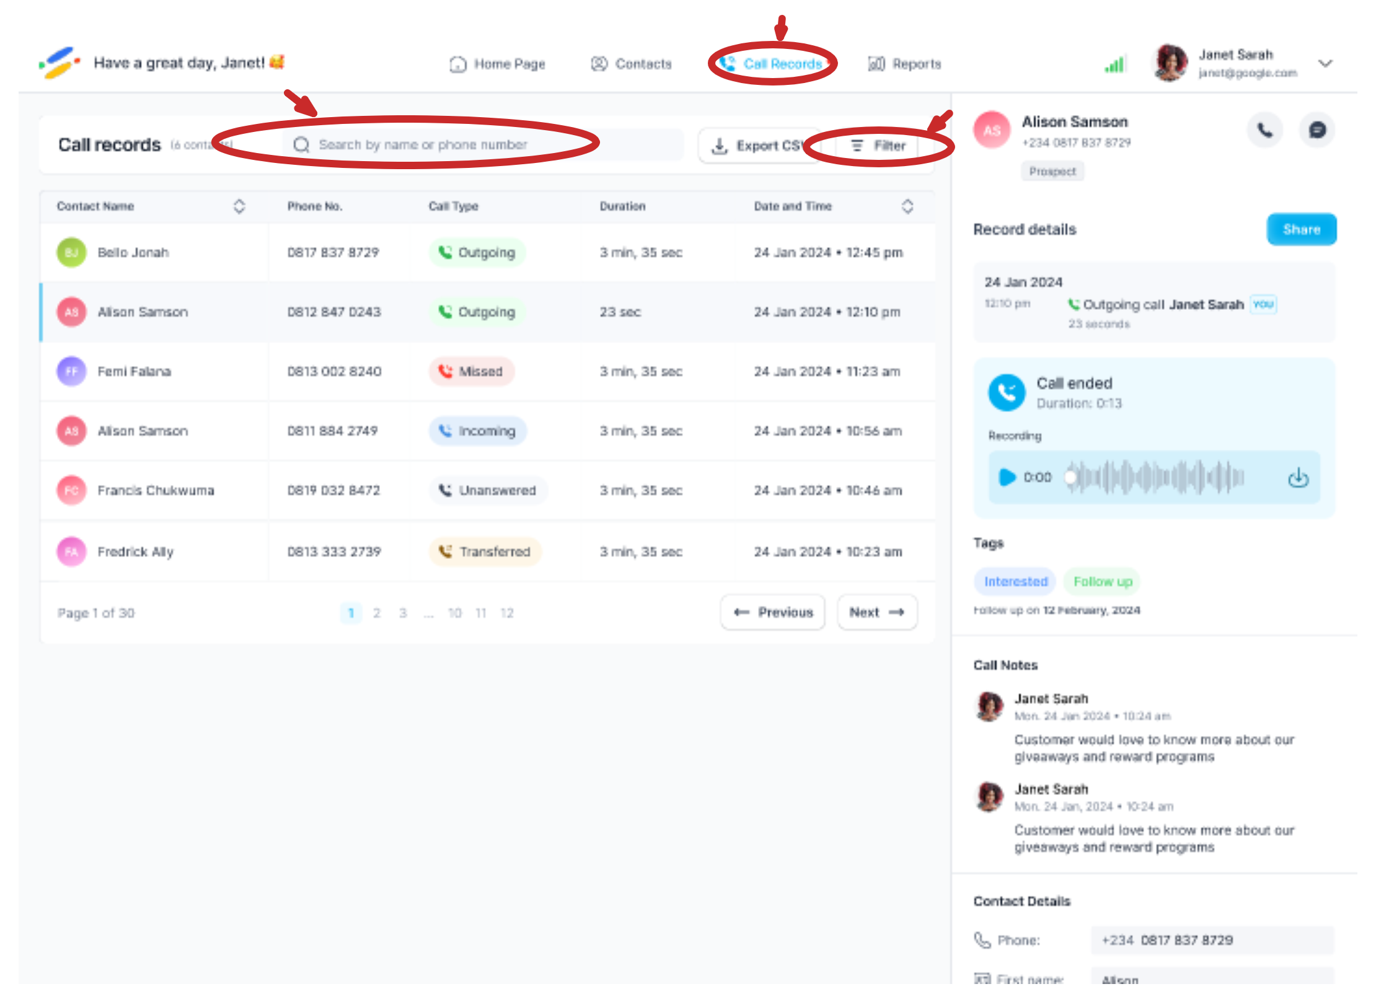Open the chat message icon beside Alison Samson

click(x=1316, y=130)
